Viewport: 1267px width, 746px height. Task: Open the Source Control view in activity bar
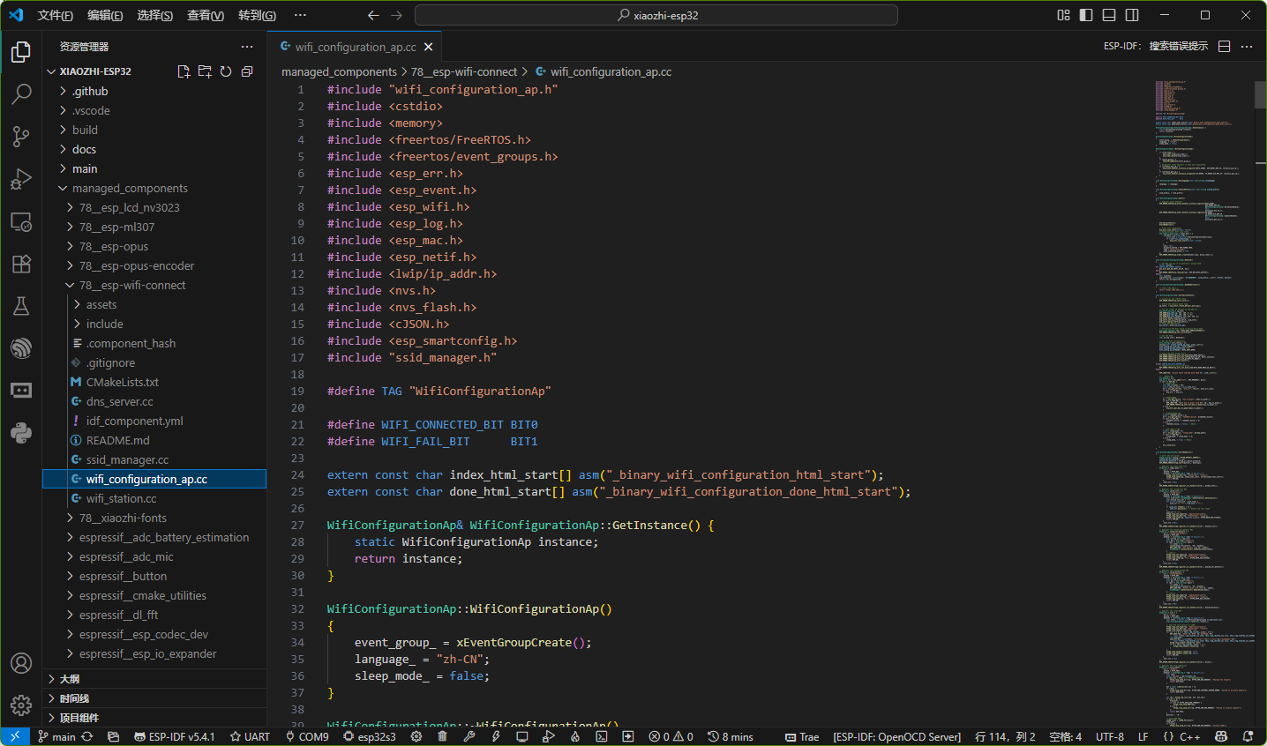point(21,136)
